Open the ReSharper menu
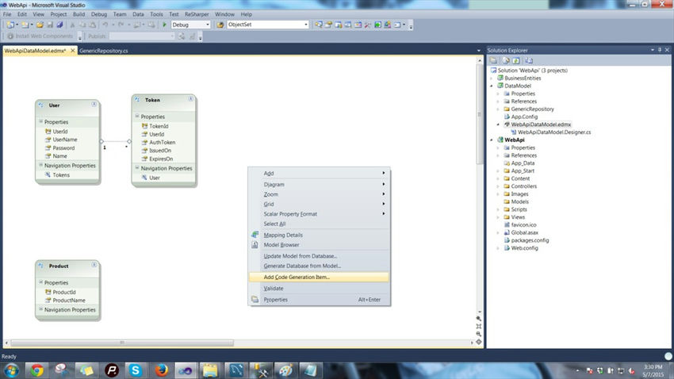 (x=197, y=14)
